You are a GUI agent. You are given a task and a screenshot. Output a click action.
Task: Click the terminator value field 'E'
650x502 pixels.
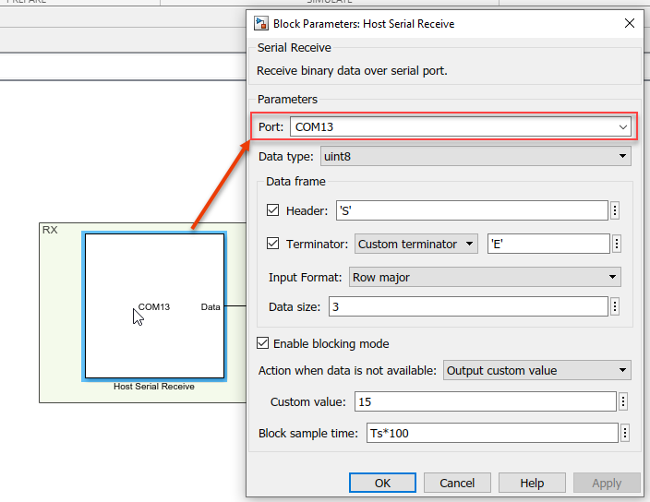coord(548,244)
